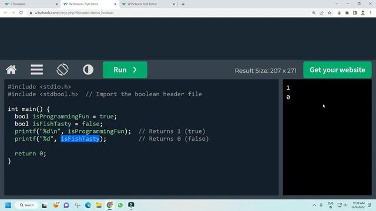376x211 pixels.
Task: Open the Chat app on taskbar
Action: pyautogui.click(x=66, y=205)
